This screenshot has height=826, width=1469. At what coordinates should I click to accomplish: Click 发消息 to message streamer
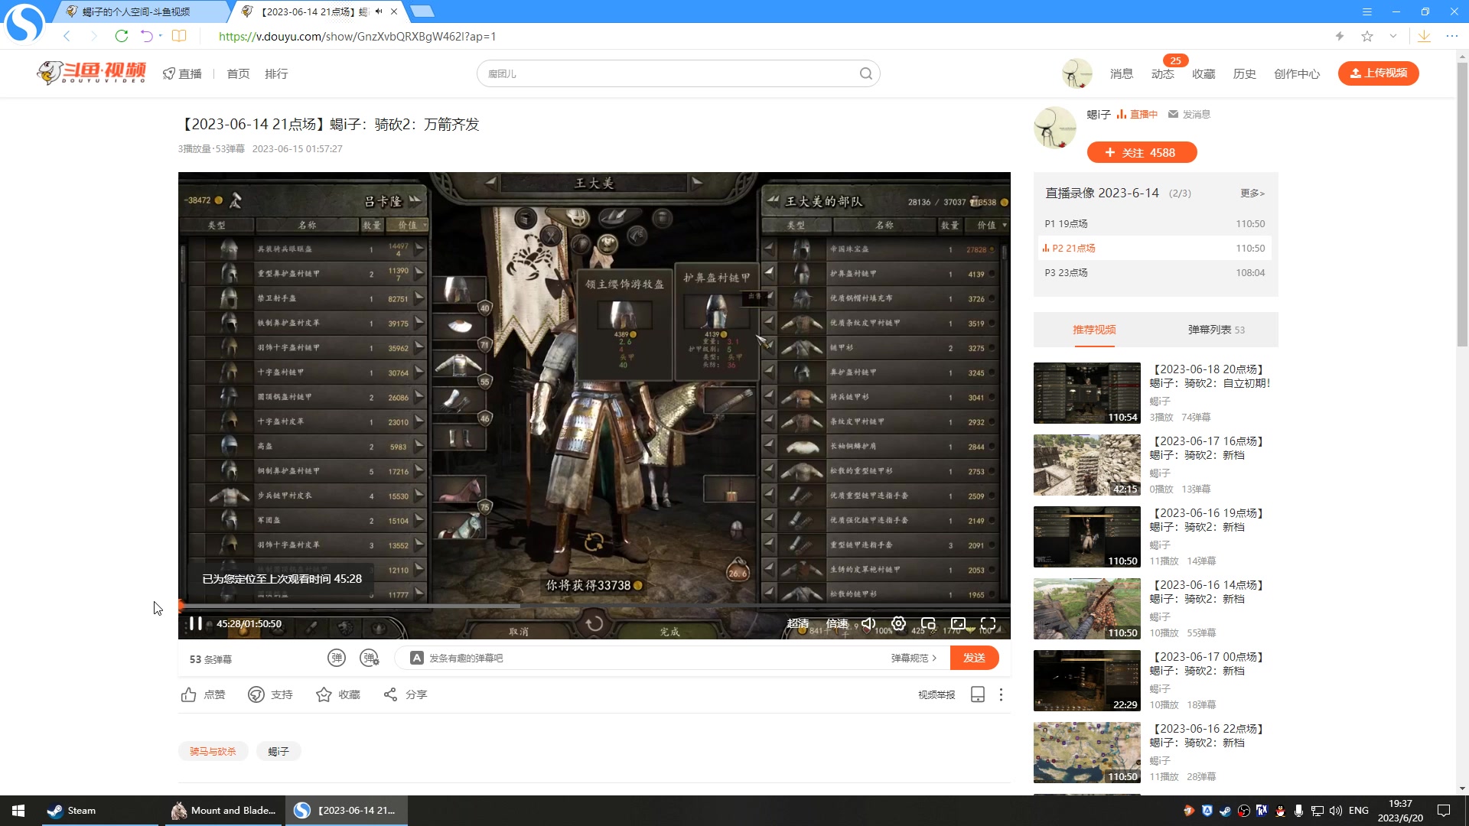pyautogui.click(x=1190, y=114)
